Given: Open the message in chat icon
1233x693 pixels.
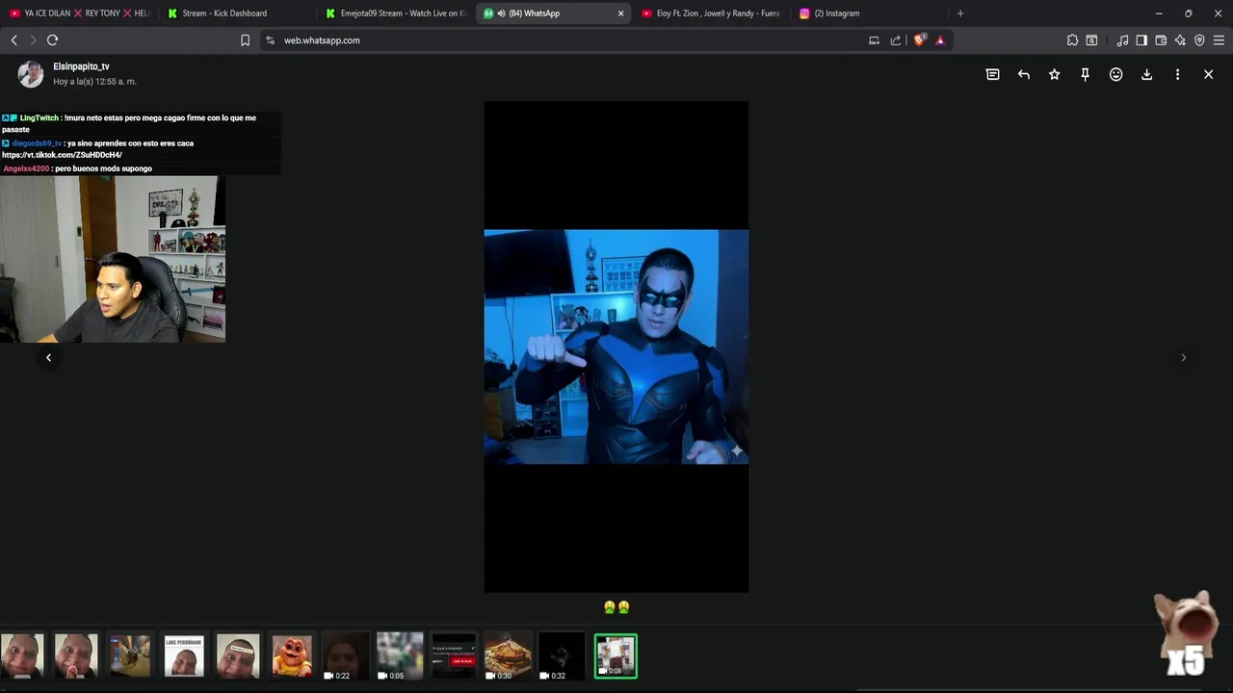Looking at the screenshot, I should pos(992,74).
